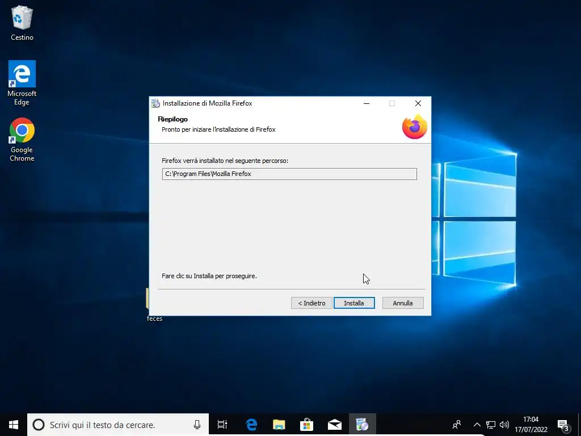Activate the microphone voice search icon

pos(197,425)
